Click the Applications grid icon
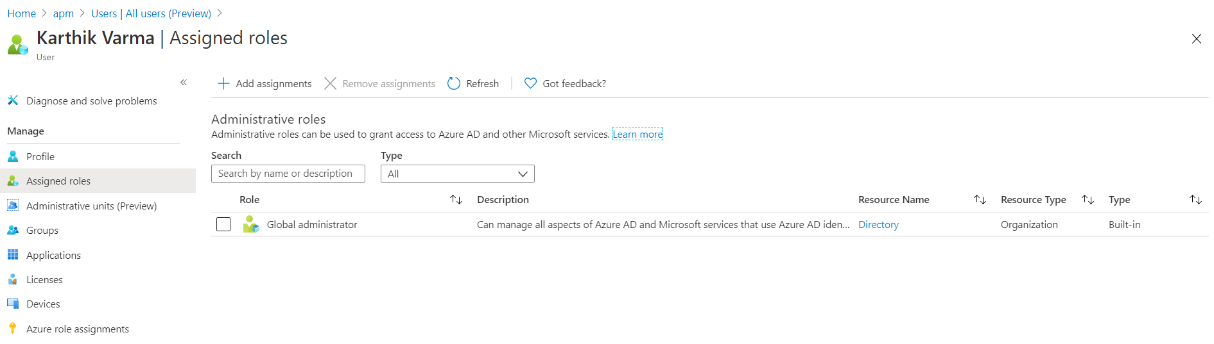1214x344 pixels. (13, 255)
